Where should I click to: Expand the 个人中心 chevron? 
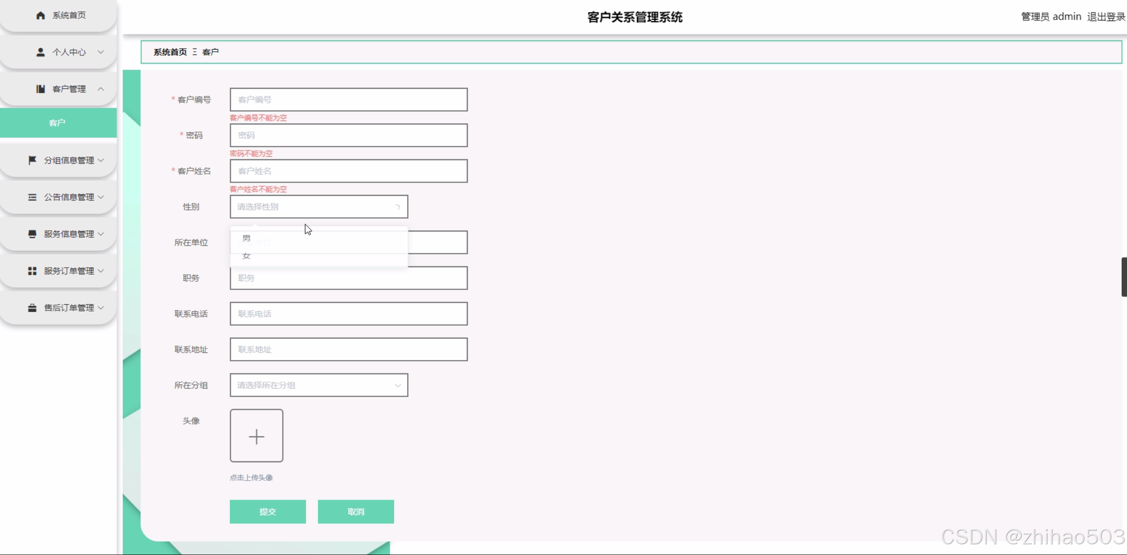[x=101, y=52]
